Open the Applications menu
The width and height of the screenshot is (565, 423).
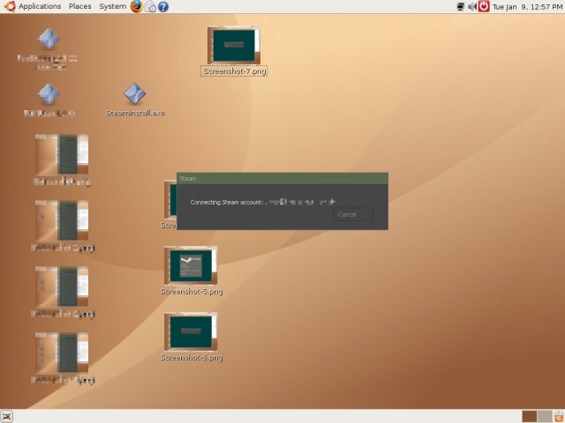tap(40, 6)
